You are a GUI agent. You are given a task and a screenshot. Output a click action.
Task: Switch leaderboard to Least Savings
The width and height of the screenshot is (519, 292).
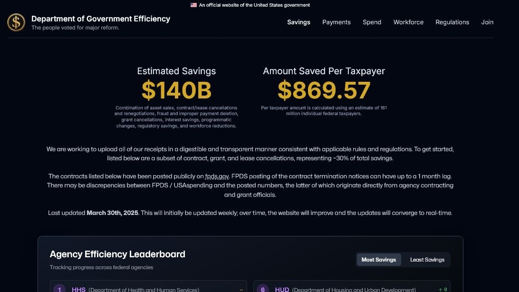[427, 260]
